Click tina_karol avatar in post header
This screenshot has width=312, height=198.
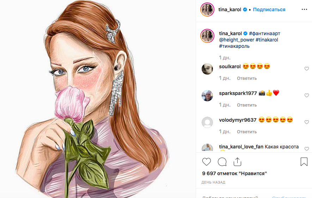point(207,10)
